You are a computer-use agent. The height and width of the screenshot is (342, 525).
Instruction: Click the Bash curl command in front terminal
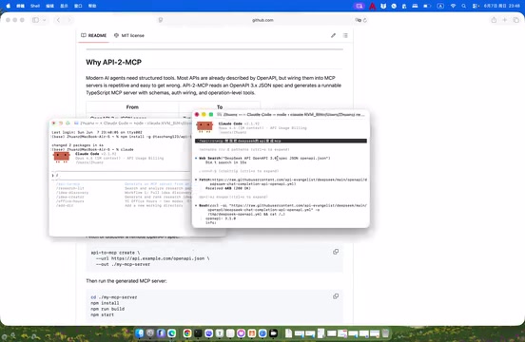pos(282,210)
